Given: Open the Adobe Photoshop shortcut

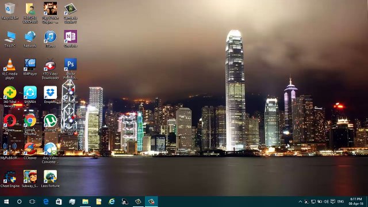Looking at the screenshot, I should (x=70, y=69).
